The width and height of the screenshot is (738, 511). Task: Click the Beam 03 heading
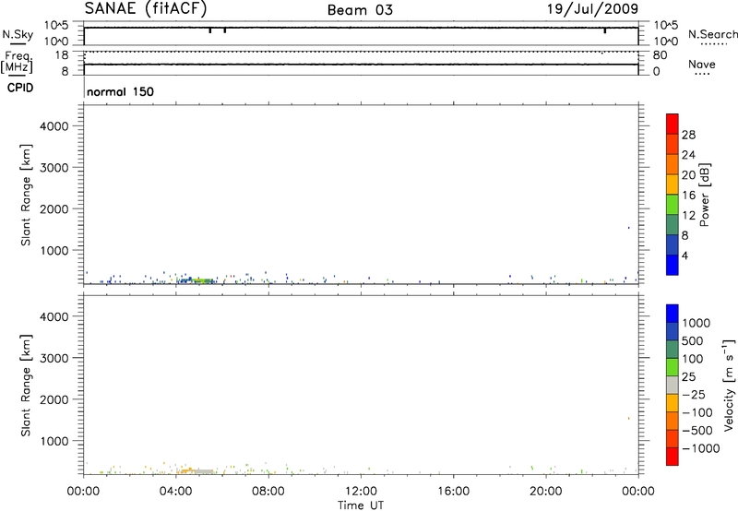coord(360,10)
